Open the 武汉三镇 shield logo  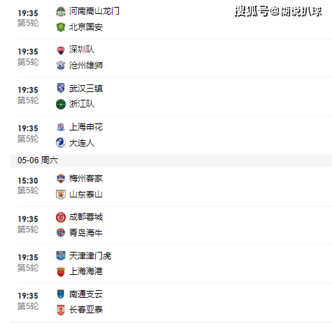61,88
